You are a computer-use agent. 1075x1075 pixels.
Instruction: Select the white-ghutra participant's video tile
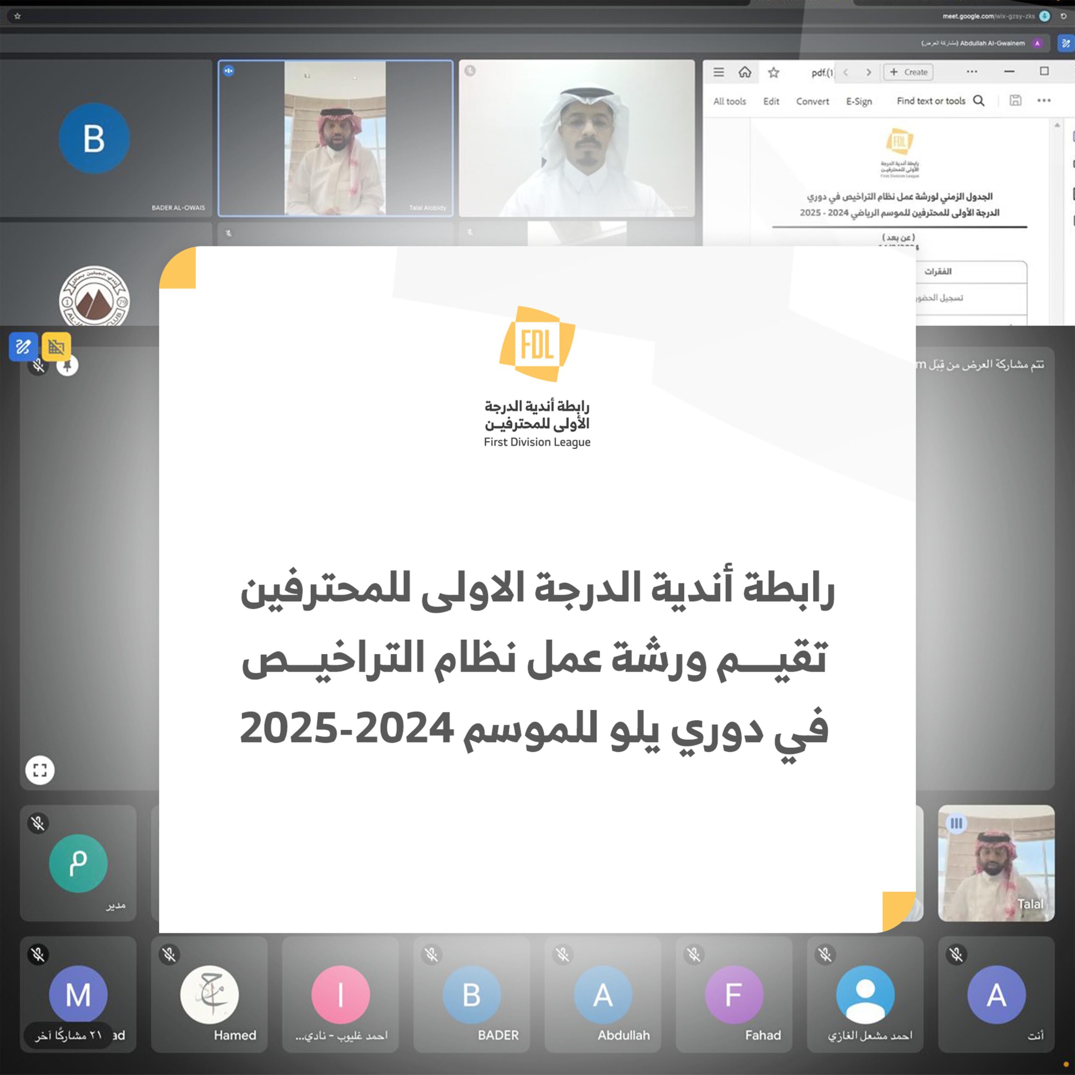(x=577, y=138)
